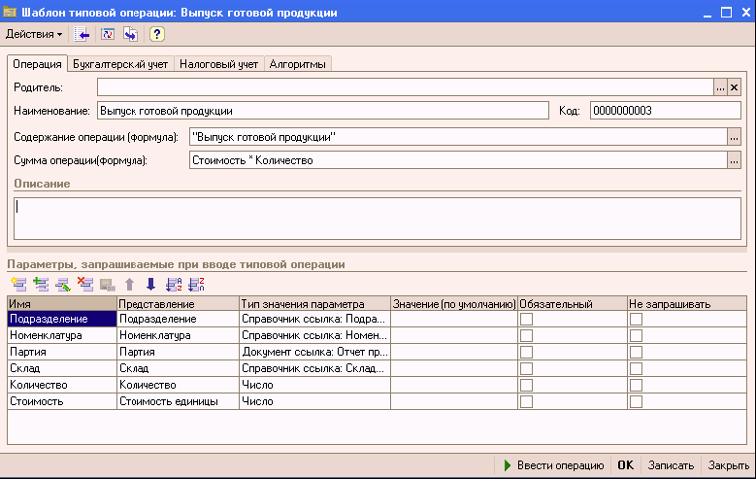Enable Не запрашивать for Номенклатура row
Screen dimensions: 756x479
tap(636, 335)
